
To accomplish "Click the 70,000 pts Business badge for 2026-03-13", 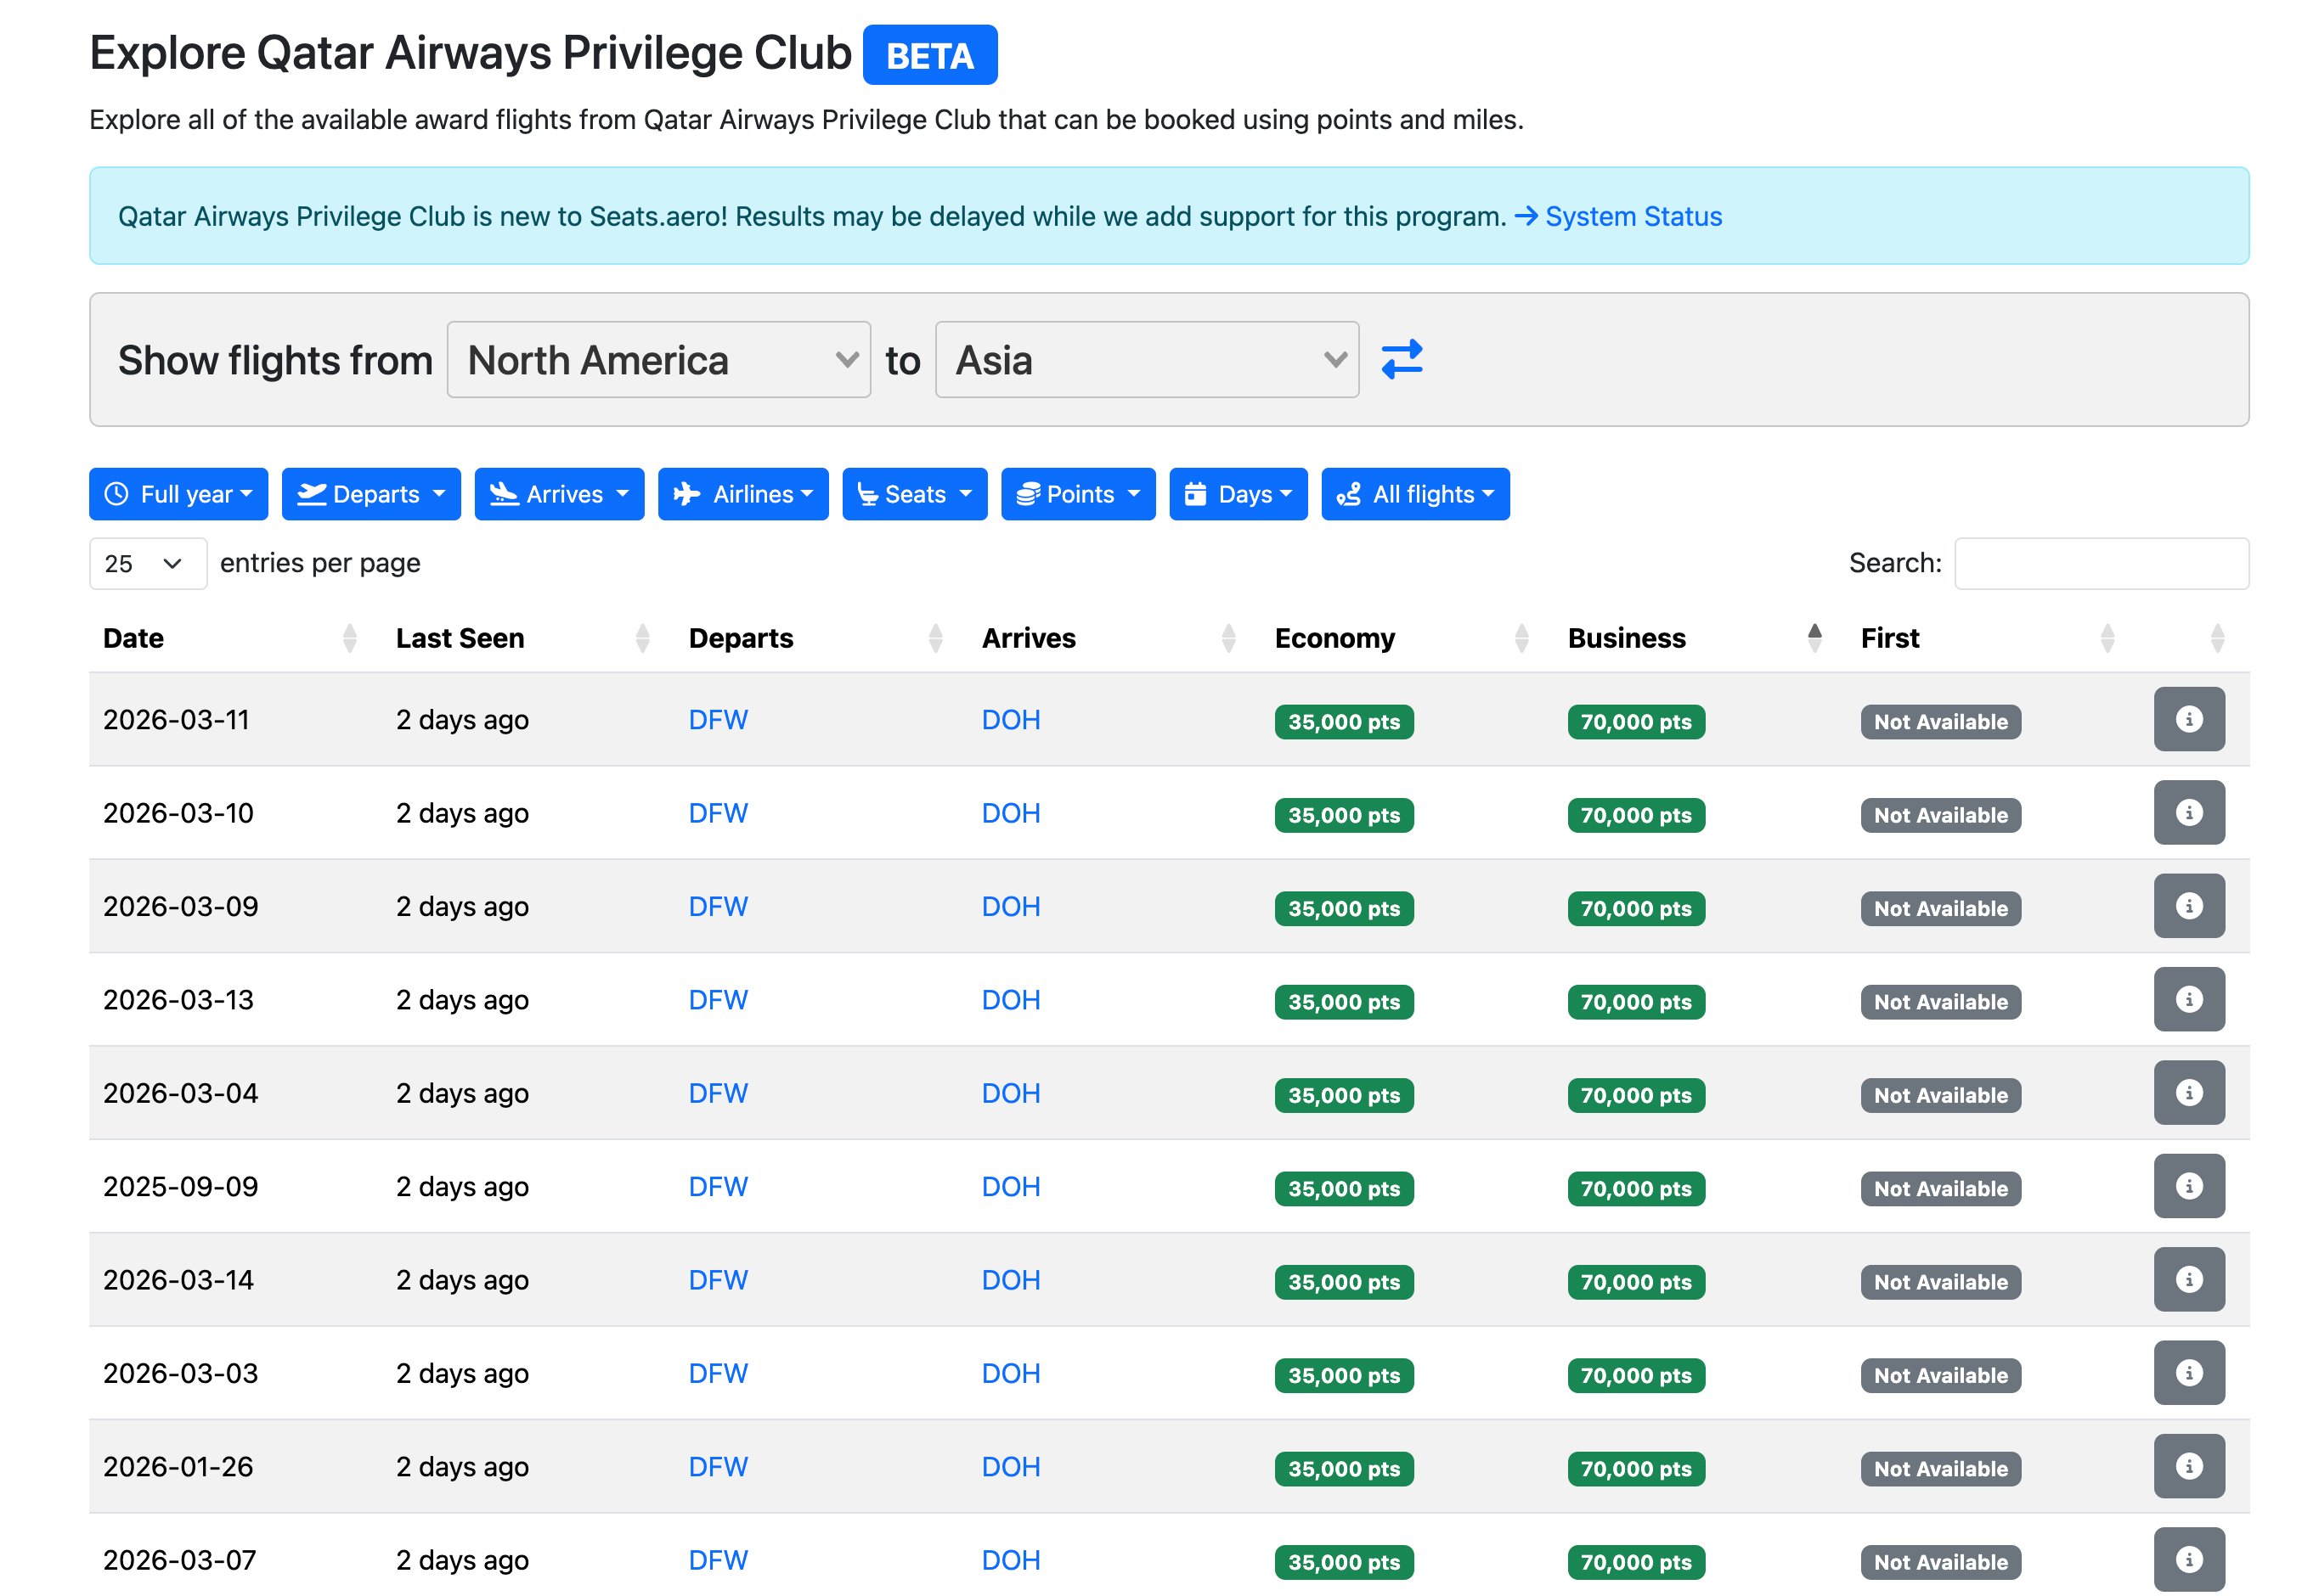I will [1634, 1002].
